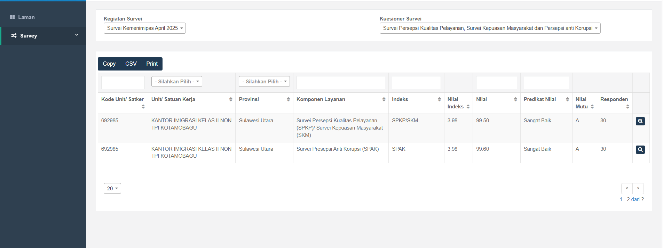Open the Kegiatan Survei dropdown
The height and width of the screenshot is (248, 663).
(x=145, y=28)
